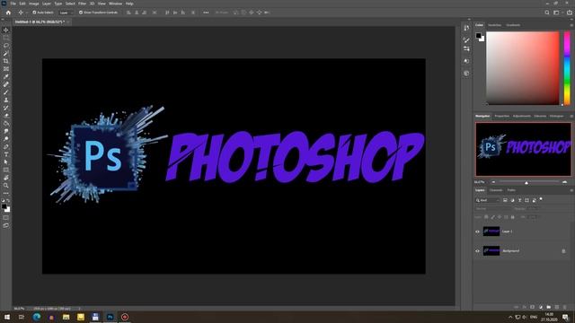The image size is (575, 323).
Task: Toggle the Auto-Select checkbox
Action: (34, 13)
